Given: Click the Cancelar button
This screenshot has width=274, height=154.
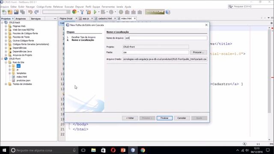Looking at the screenshot, I should pos(182,118).
